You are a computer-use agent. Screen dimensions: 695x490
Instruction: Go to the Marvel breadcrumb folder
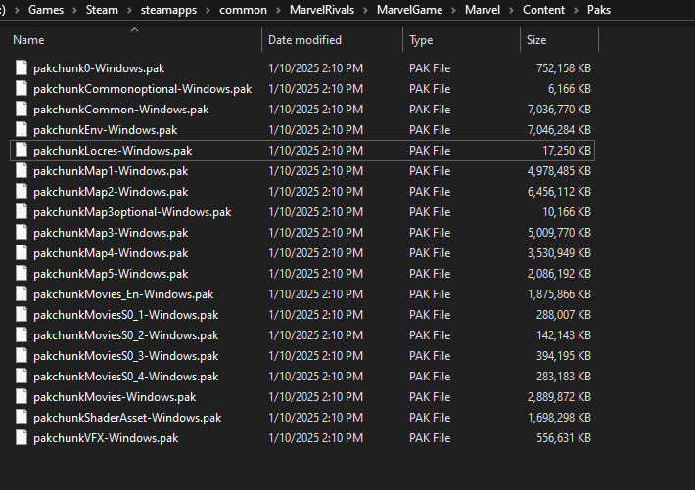coord(483,10)
